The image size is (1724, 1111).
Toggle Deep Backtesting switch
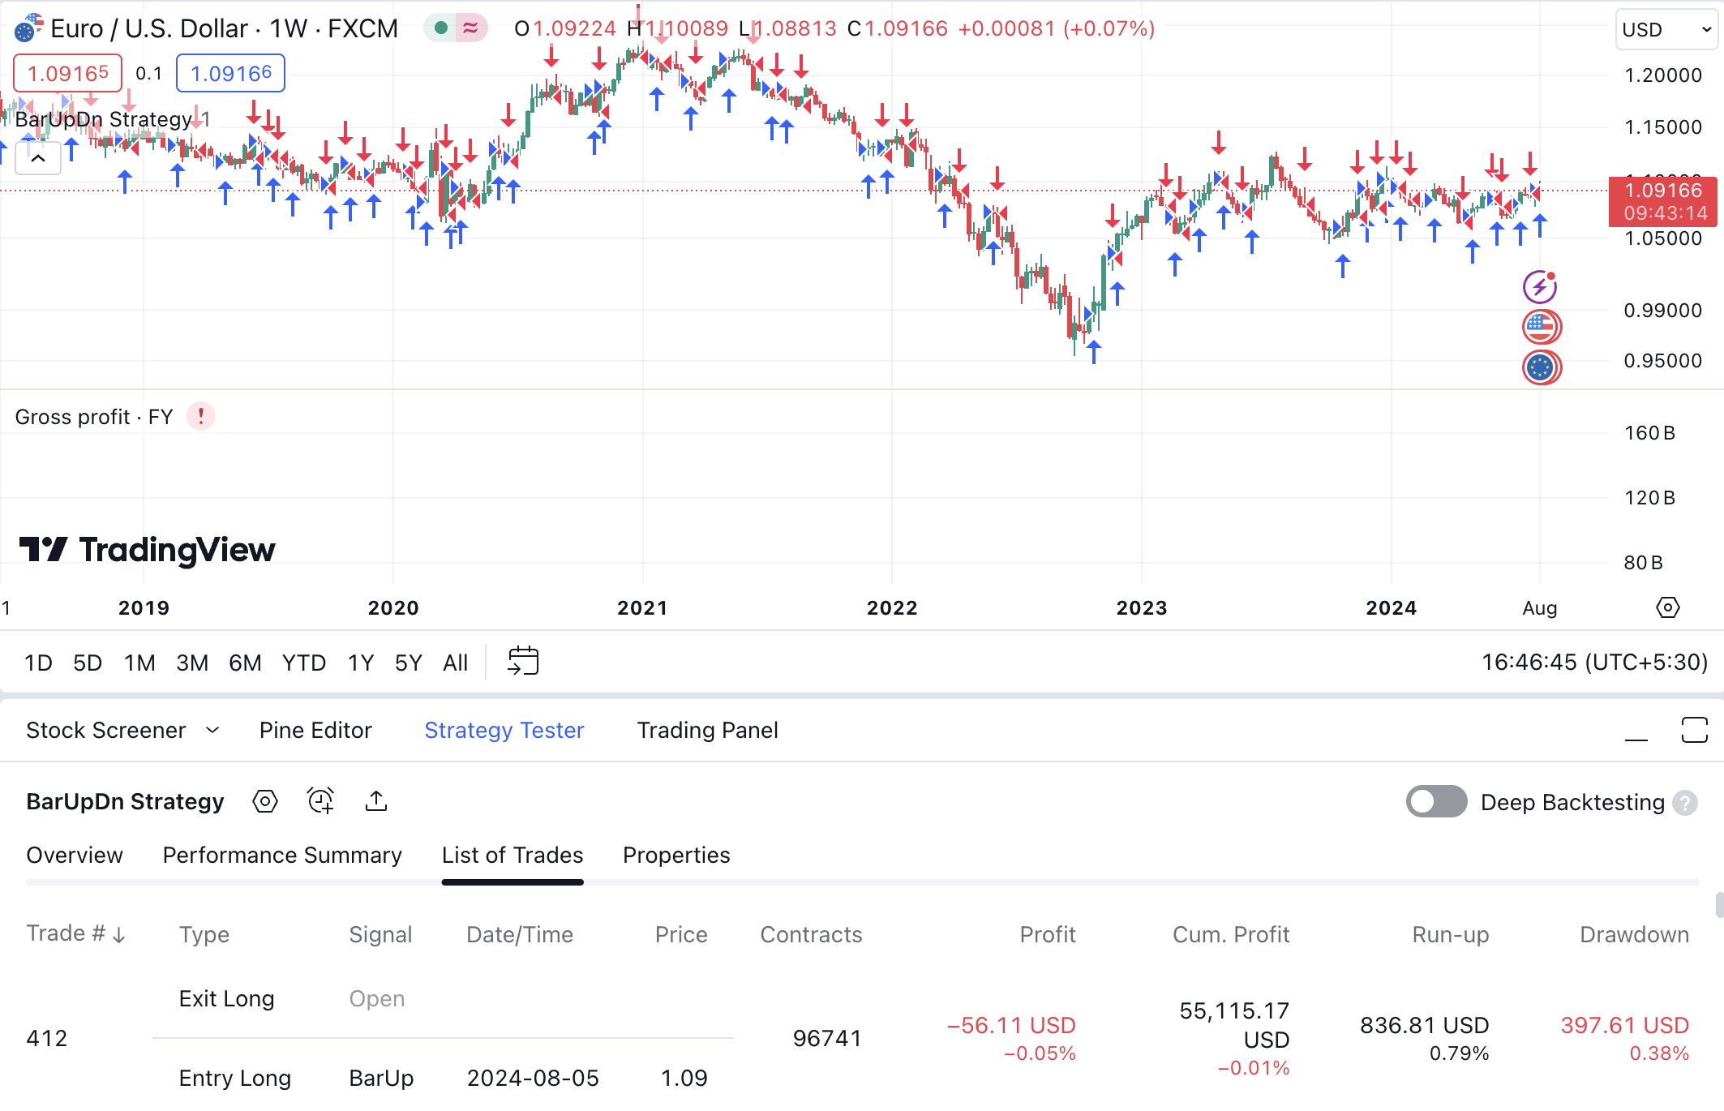(1436, 802)
